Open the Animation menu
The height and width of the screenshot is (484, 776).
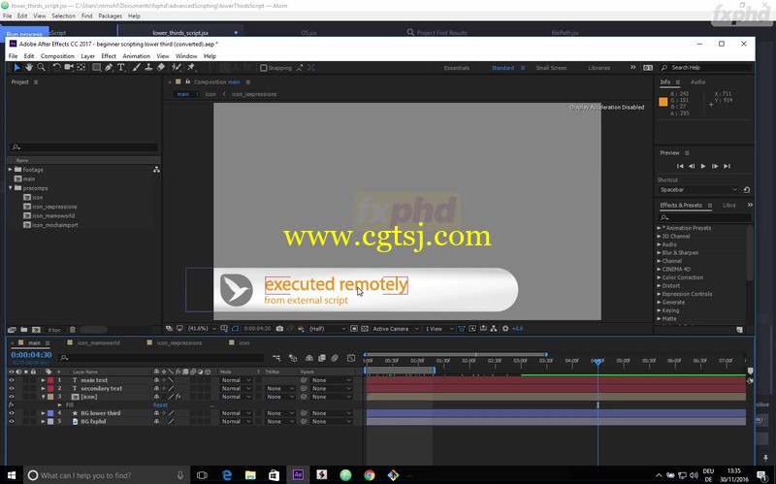coord(136,56)
